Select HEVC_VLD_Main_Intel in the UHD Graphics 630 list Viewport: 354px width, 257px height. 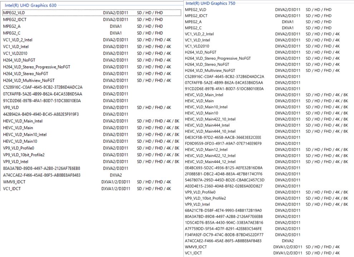(92, 121)
